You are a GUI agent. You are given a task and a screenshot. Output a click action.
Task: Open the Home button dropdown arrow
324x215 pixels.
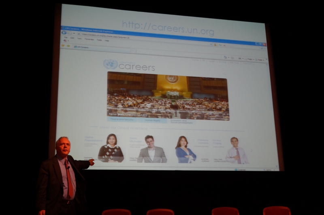(x=228, y=58)
